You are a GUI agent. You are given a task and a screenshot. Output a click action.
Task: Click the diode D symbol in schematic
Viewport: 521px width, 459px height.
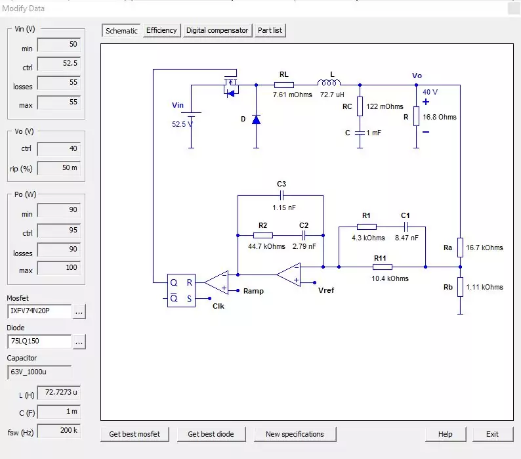point(256,120)
